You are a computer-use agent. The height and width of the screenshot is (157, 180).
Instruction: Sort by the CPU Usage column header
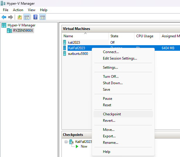click(x=147, y=36)
